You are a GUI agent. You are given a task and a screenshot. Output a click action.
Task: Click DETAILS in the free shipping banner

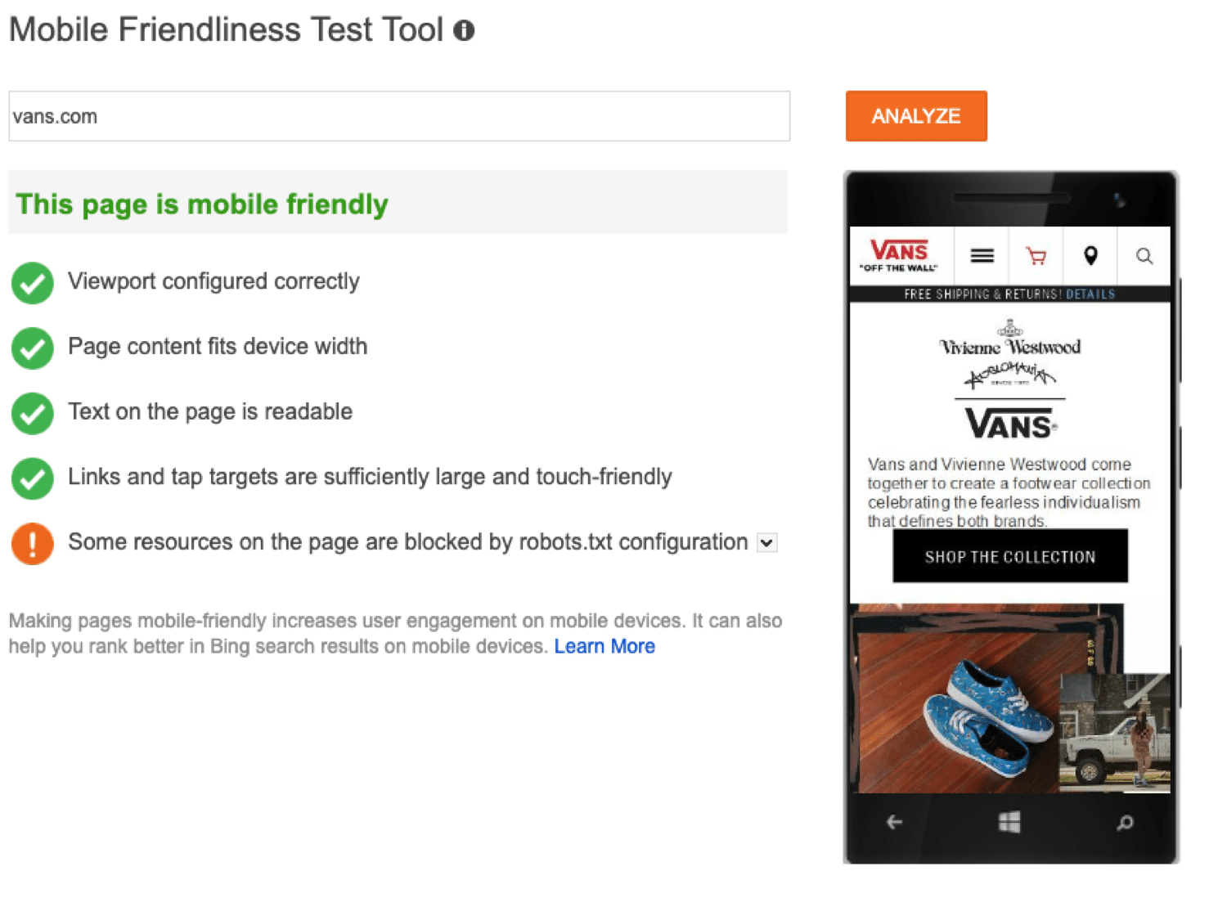coord(1090,294)
